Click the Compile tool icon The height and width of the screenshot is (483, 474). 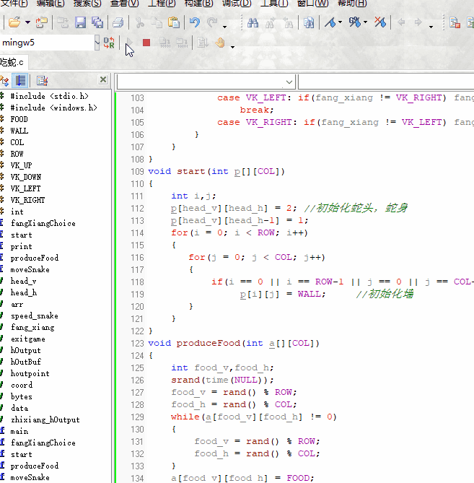point(330,22)
